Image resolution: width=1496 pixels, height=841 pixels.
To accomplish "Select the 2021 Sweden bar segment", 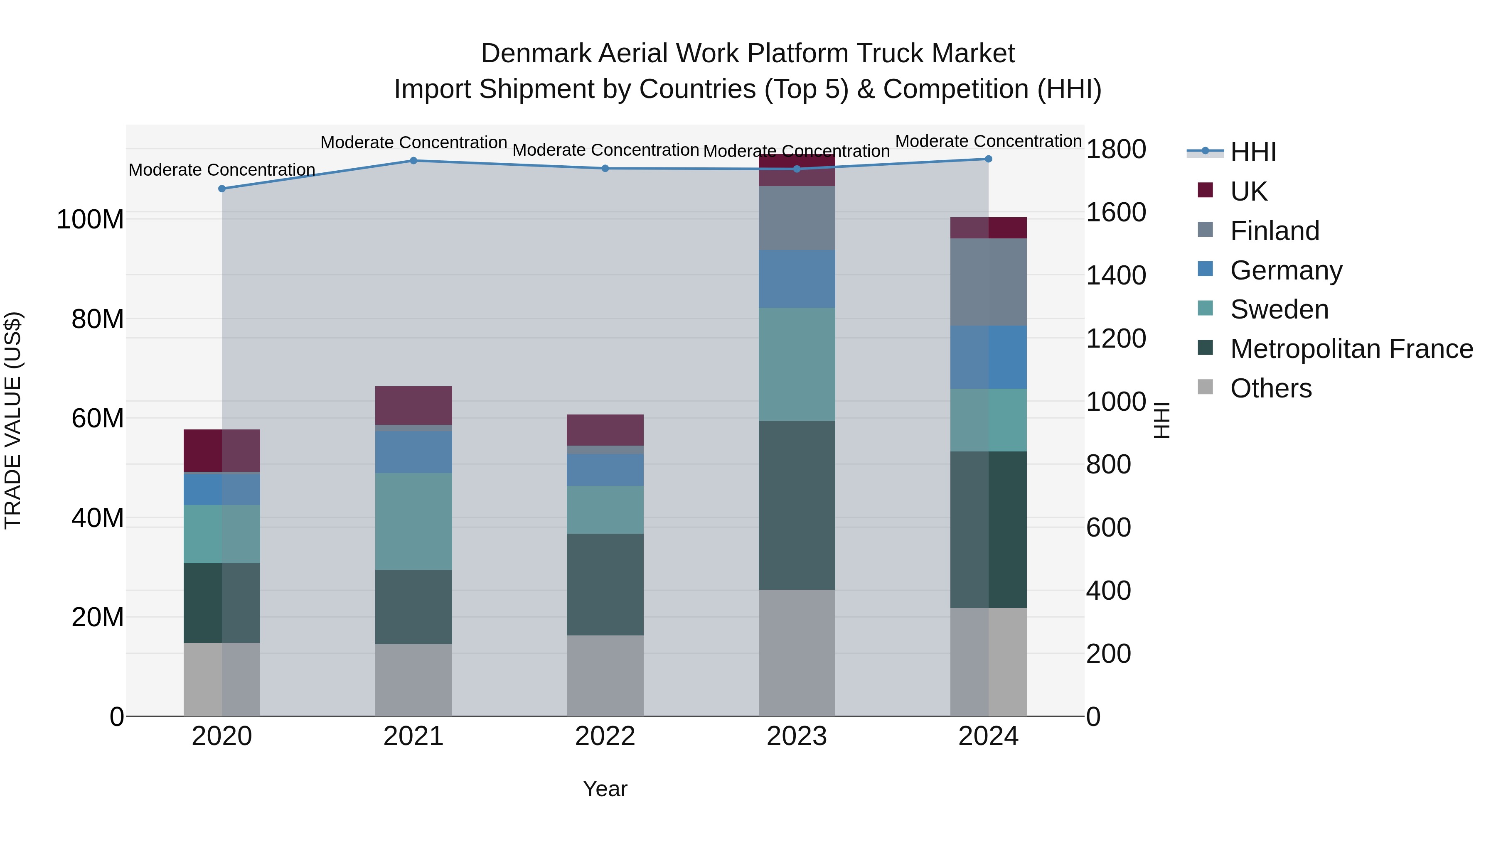I will [x=413, y=521].
